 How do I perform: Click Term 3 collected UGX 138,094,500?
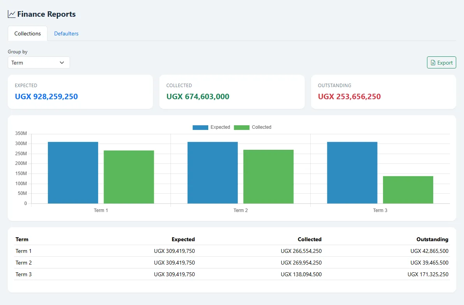click(x=301, y=275)
